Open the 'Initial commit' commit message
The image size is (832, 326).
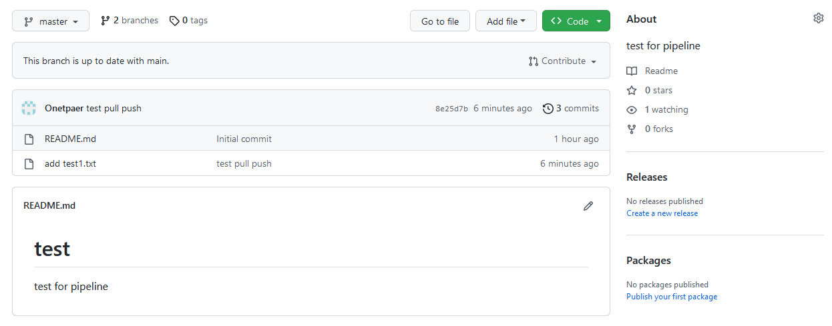coord(244,139)
